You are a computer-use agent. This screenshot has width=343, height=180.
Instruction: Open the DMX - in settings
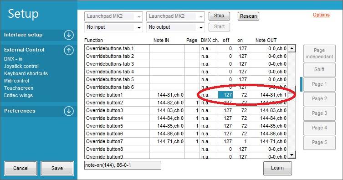[x=13, y=59]
